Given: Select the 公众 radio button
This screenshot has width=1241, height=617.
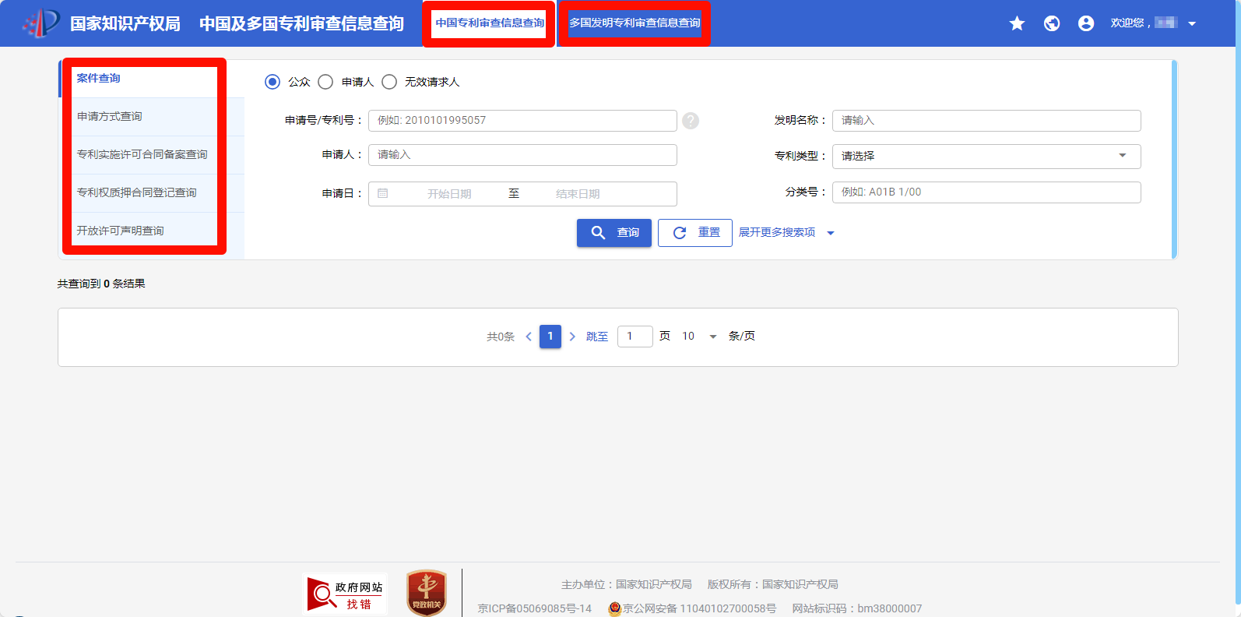Looking at the screenshot, I should click(x=272, y=82).
